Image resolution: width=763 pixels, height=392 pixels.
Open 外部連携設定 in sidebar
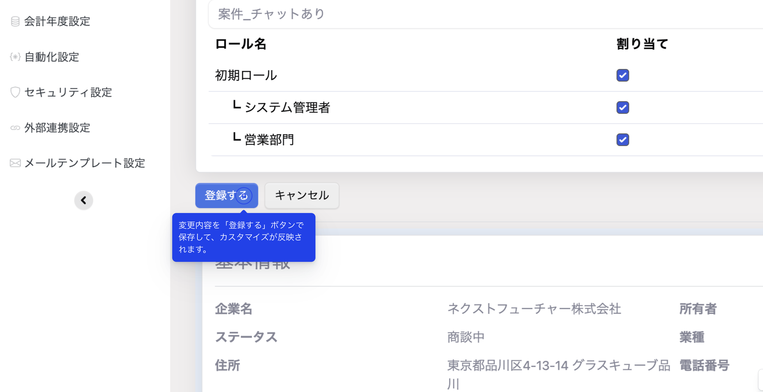57,128
